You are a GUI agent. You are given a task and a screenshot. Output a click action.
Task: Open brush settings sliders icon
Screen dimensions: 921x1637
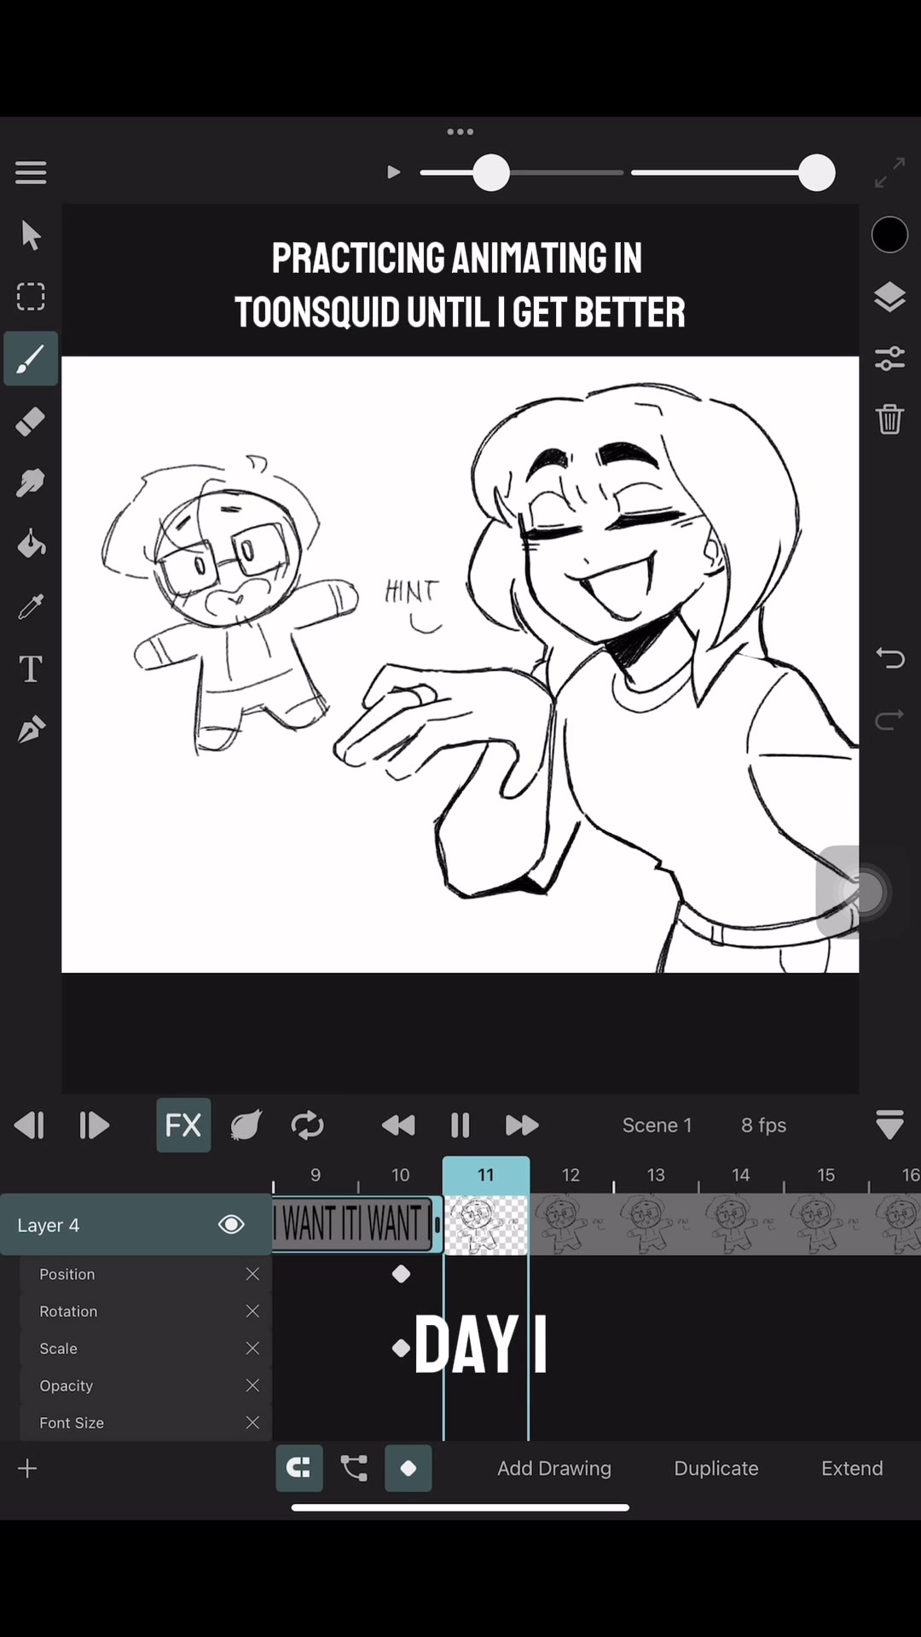(889, 358)
